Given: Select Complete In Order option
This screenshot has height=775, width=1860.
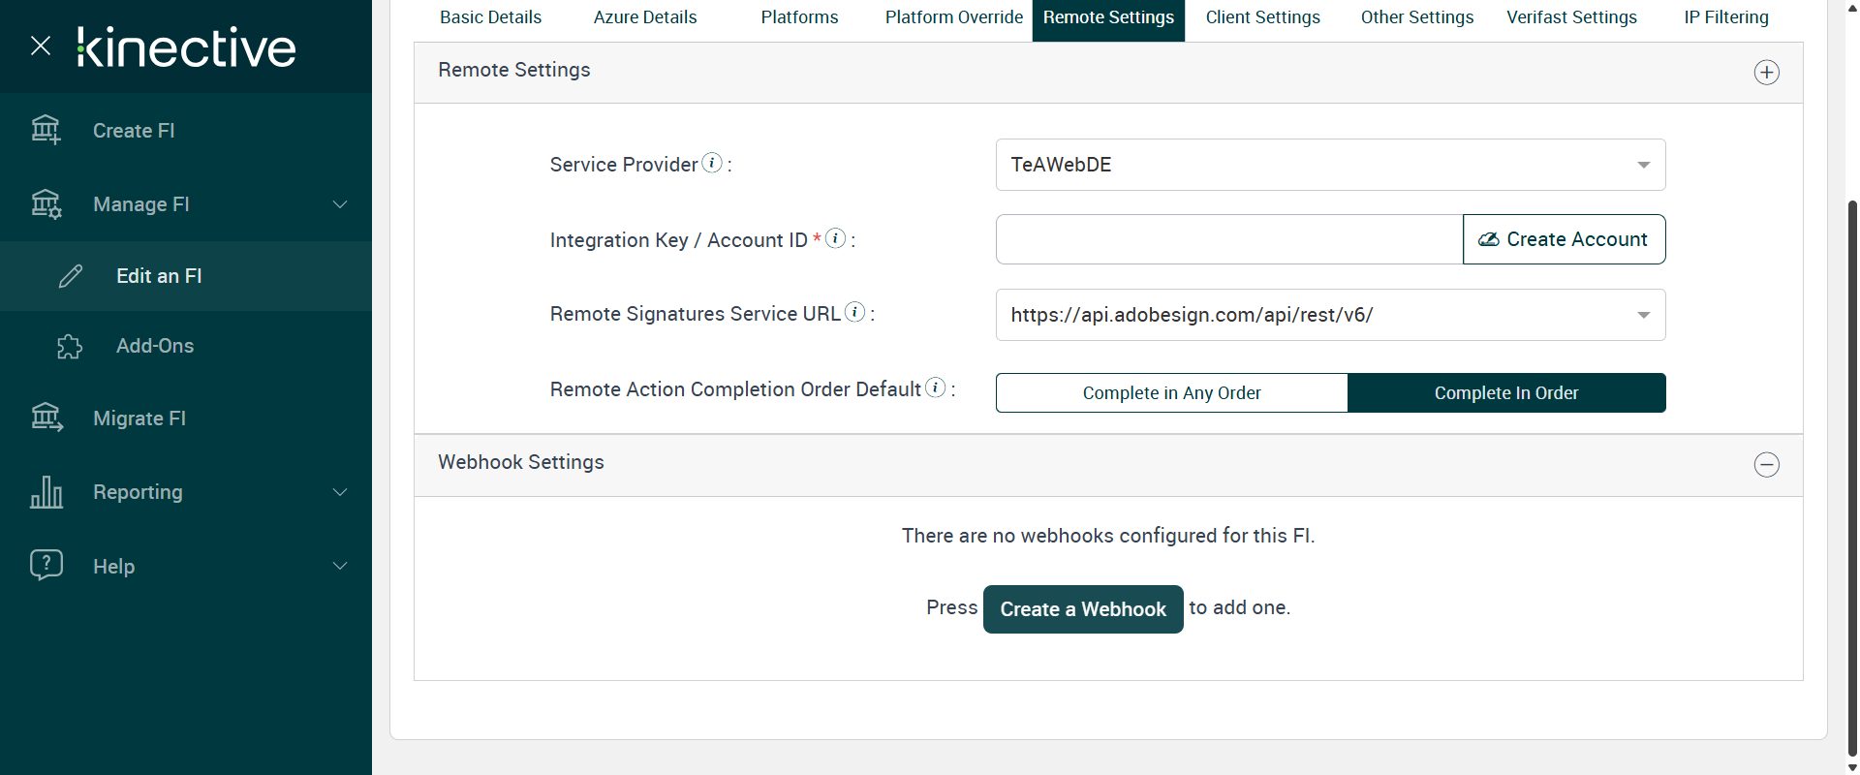Looking at the screenshot, I should point(1505,393).
